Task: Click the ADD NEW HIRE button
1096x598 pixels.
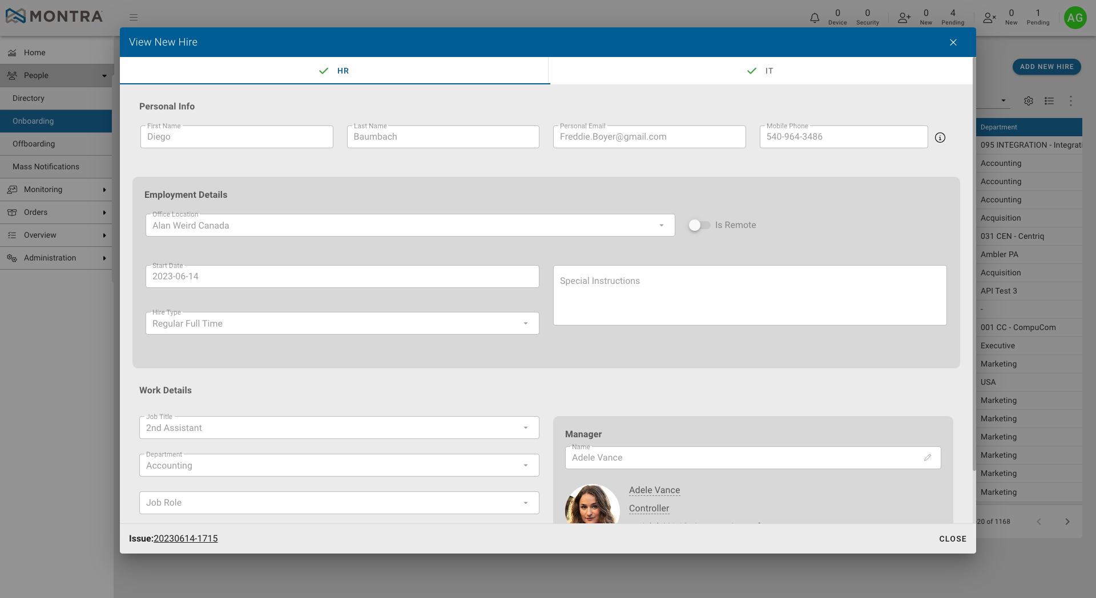Action: click(x=1047, y=67)
